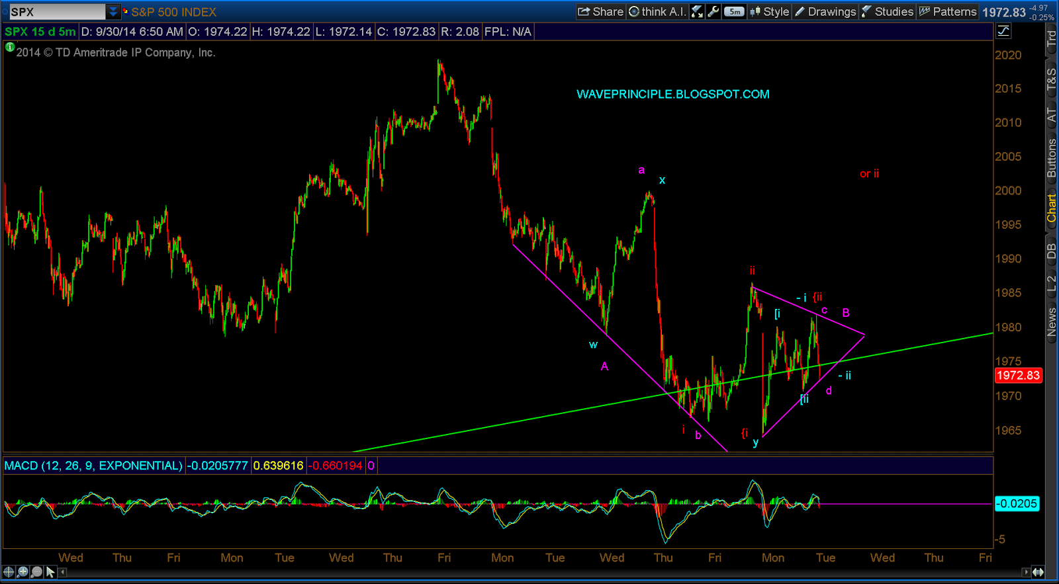Open the L 2 side tab
Screen dimensions: 1059x584
point(1051,283)
